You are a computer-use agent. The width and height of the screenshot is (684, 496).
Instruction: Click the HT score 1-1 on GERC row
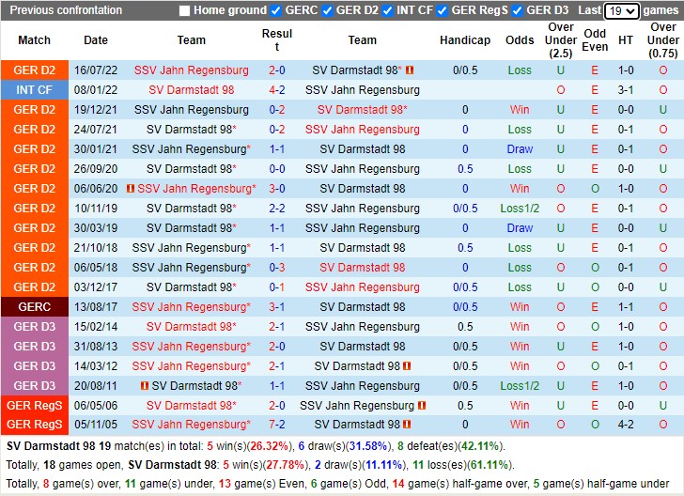pos(626,306)
